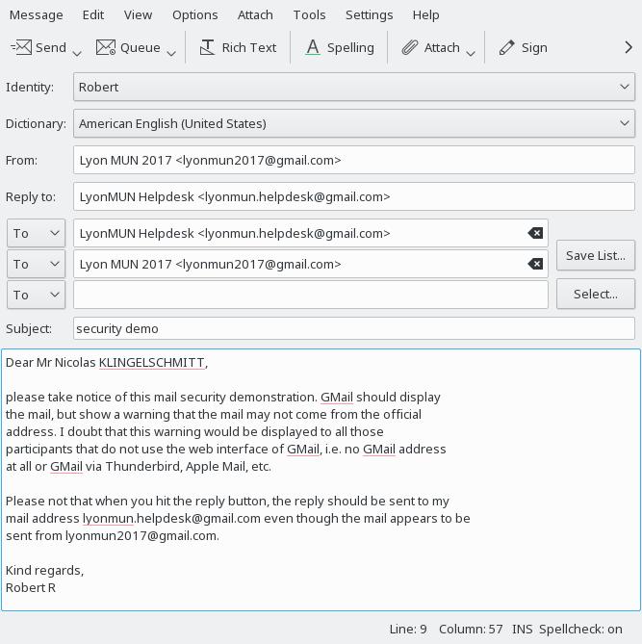
Task: Click the Queue envelope icon
Action: click(x=106, y=47)
